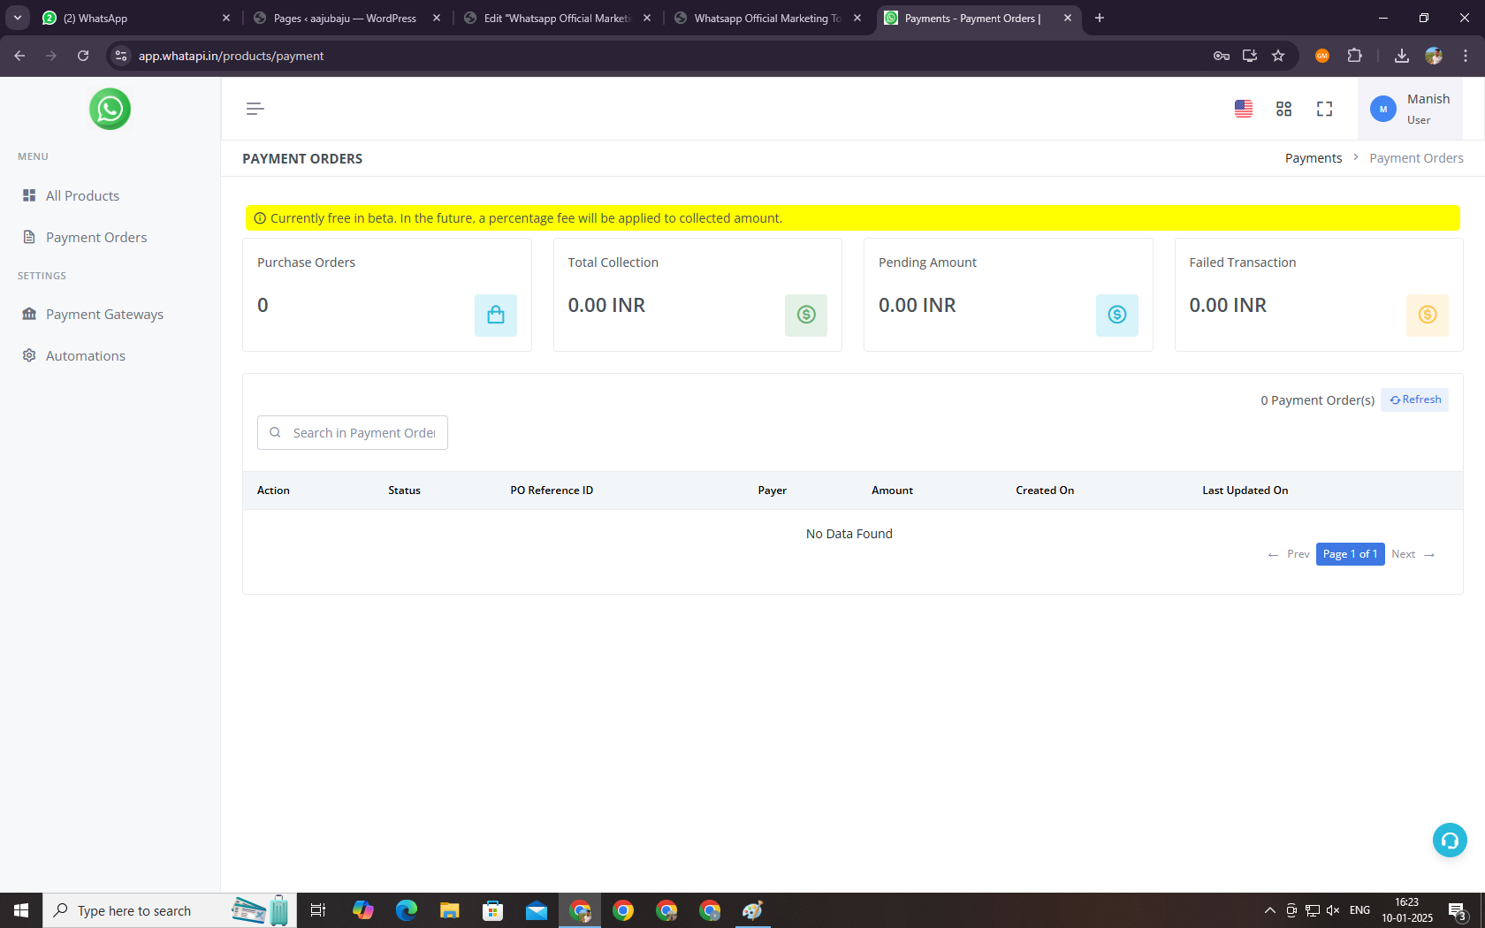The image size is (1485, 928).
Task: Open the saved passwords key icon
Action: (x=1222, y=56)
